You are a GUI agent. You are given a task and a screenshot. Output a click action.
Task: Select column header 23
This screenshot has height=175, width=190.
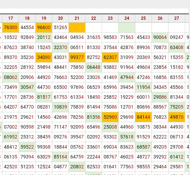[110, 18]
